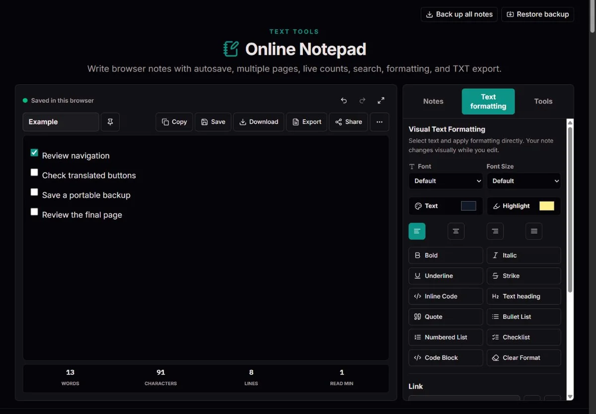Tick Review the final page checkbox
Image resolution: width=596 pixels, height=414 pixels.
coord(34,212)
